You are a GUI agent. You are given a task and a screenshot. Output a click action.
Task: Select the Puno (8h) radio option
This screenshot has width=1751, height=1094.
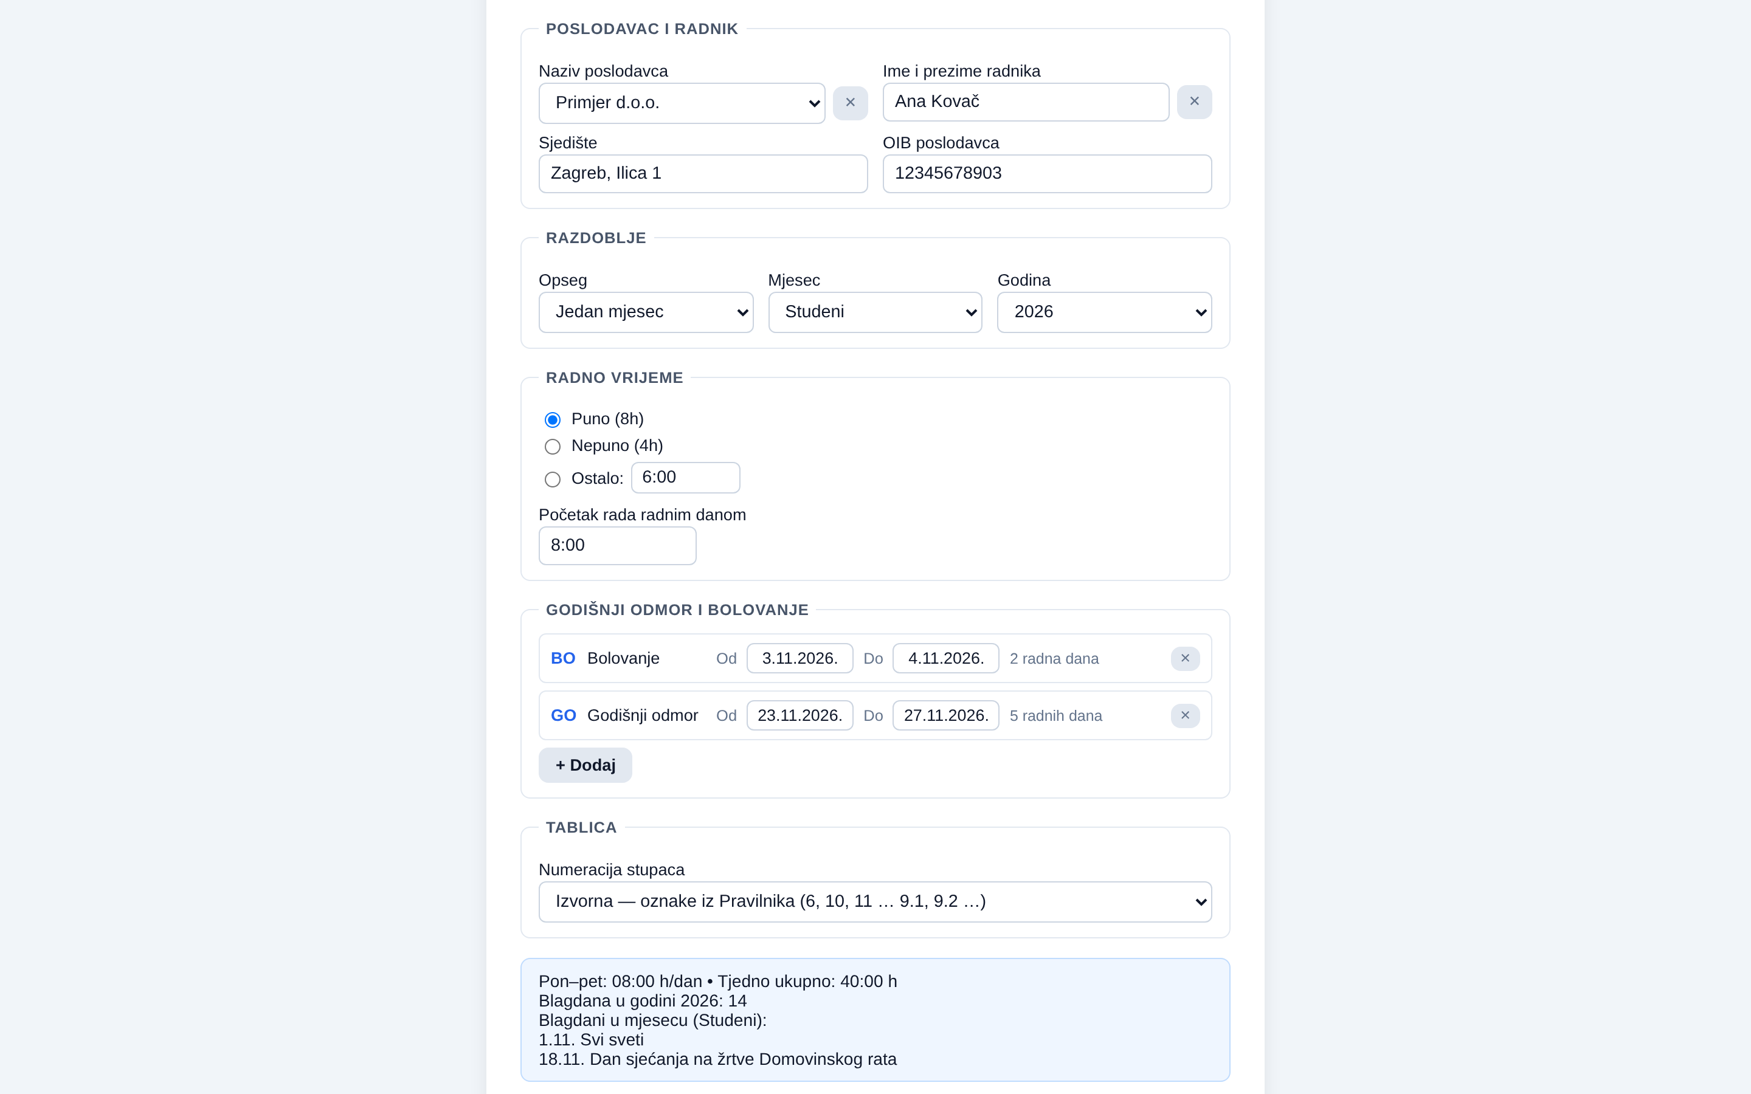point(553,419)
